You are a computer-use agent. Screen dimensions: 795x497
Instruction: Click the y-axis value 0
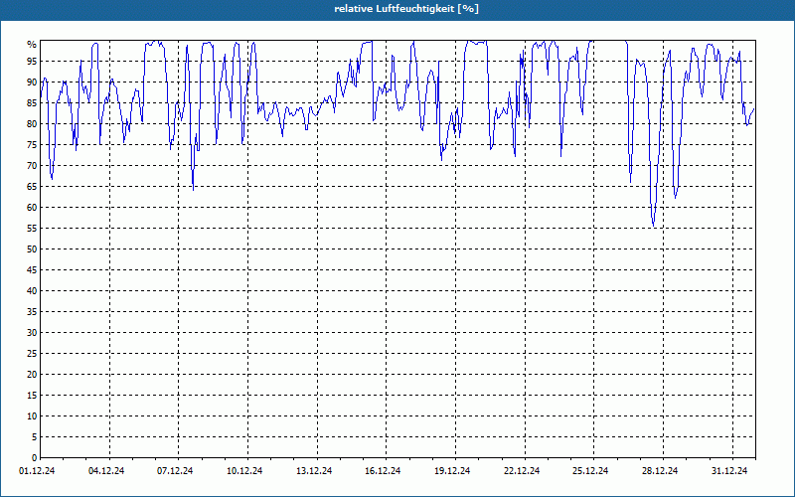point(34,458)
